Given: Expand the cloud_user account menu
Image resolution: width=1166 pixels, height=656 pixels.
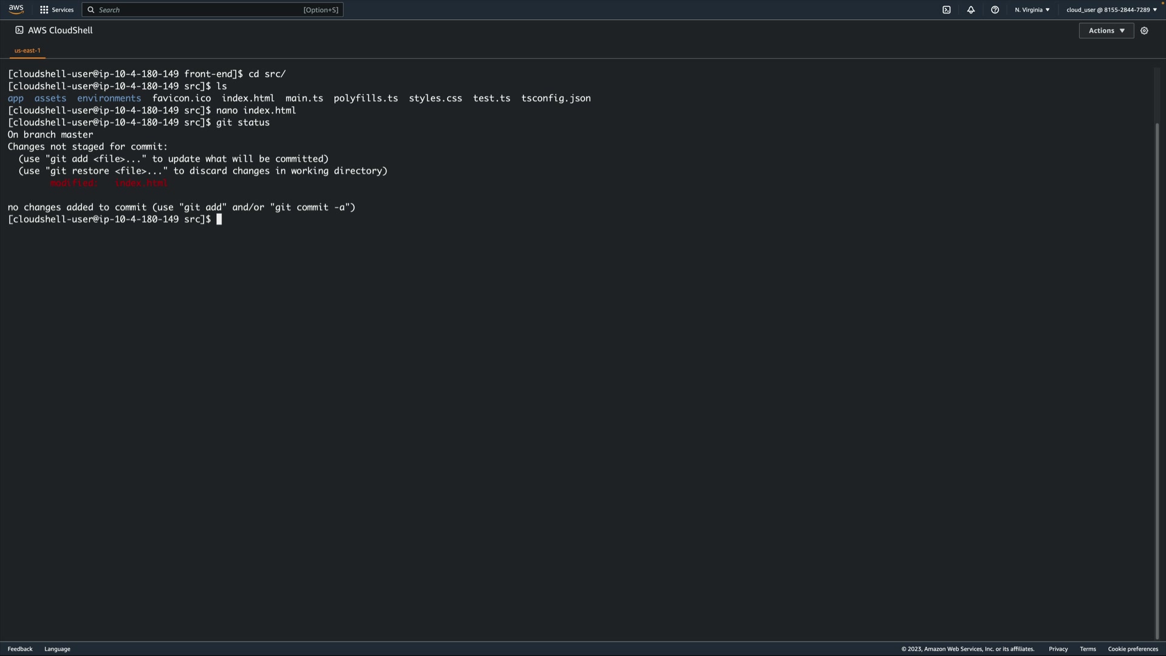Looking at the screenshot, I should pyautogui.click(x=1111, y=10).
